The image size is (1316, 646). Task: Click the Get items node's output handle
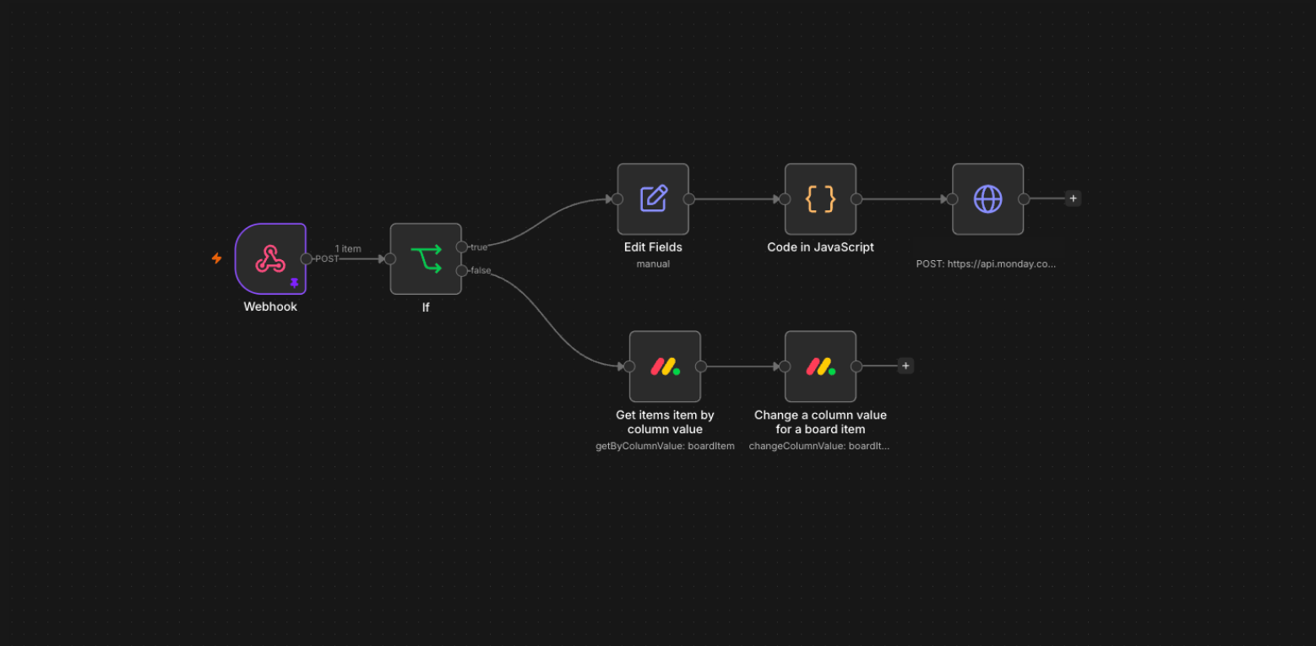[700, 366]
